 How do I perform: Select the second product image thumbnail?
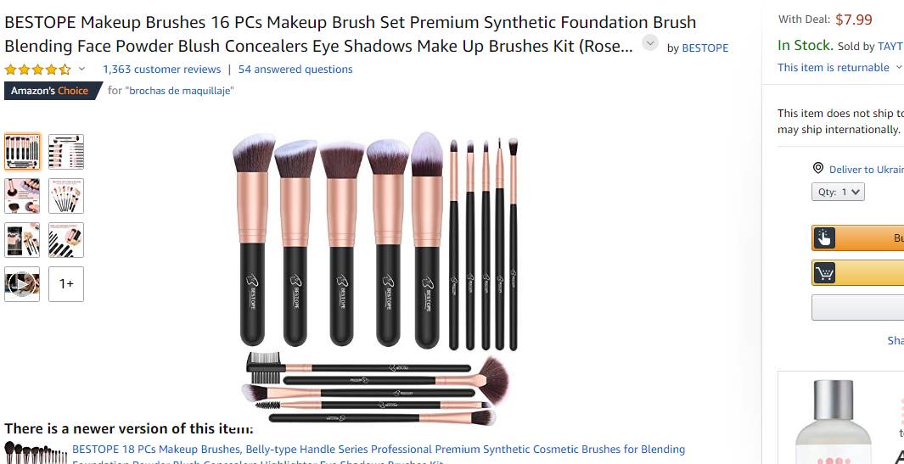(x=66, y=152)
